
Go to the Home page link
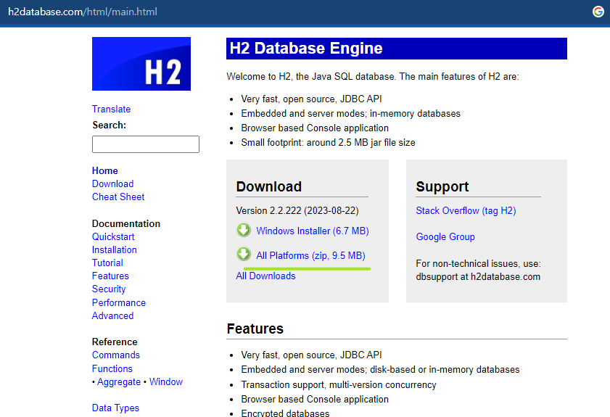[x=105, y=170]
